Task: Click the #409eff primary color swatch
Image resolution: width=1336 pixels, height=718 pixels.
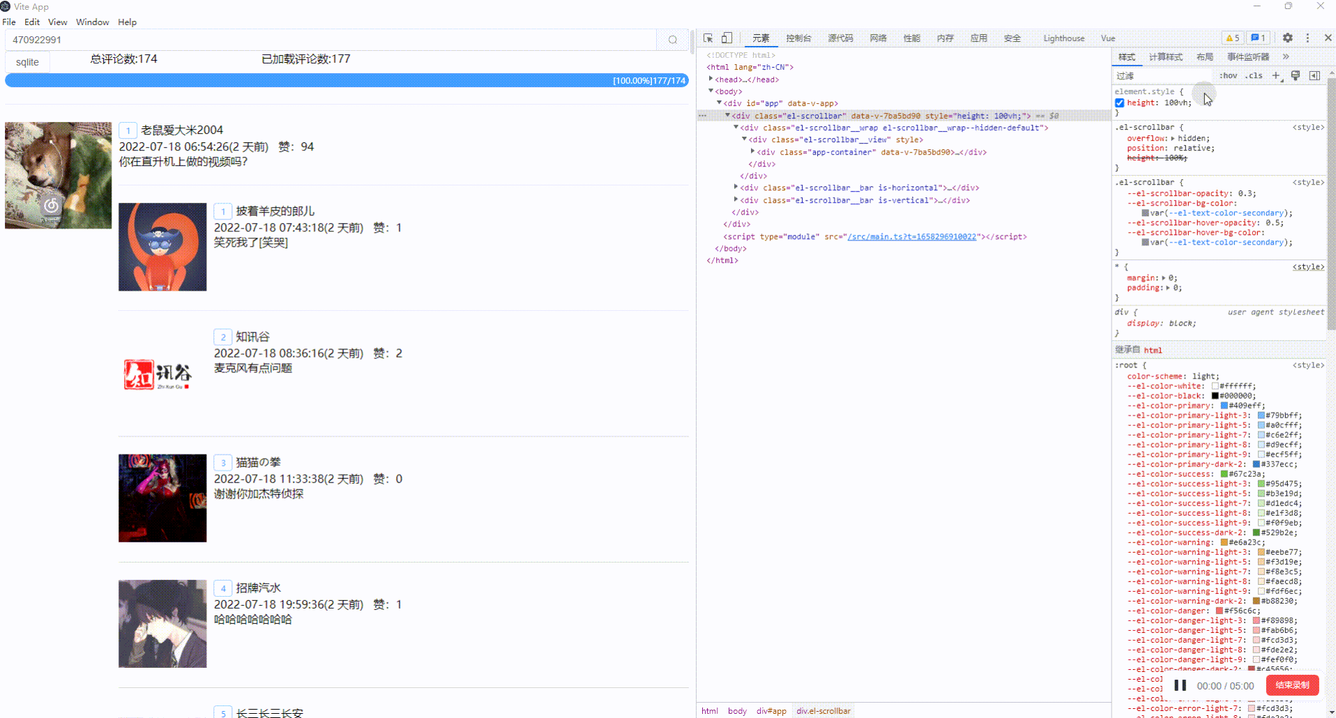Action: tap(1224, 406)
